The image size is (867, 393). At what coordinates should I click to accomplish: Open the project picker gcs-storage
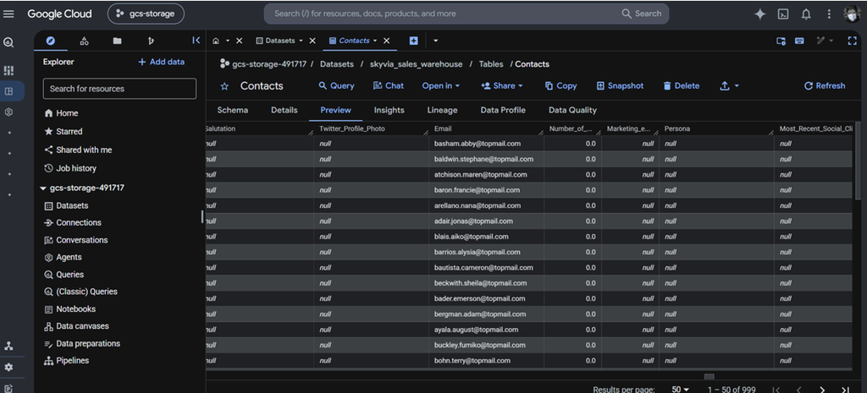click(x=146, y=14)
